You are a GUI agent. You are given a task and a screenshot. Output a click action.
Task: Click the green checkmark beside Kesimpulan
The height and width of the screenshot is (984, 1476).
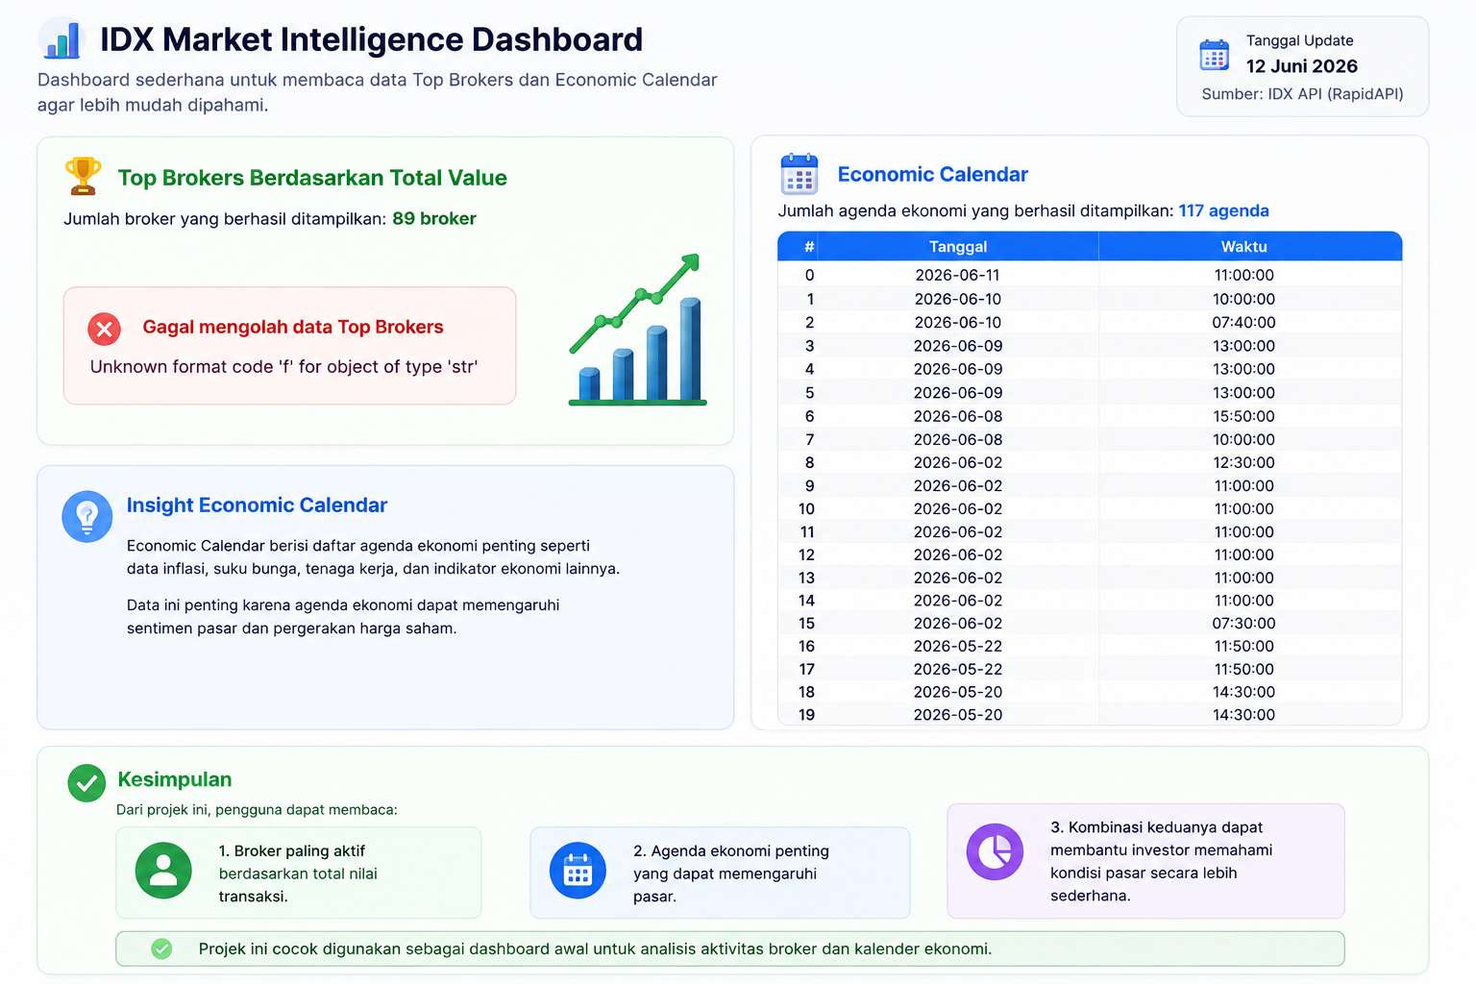pos(86,783)
